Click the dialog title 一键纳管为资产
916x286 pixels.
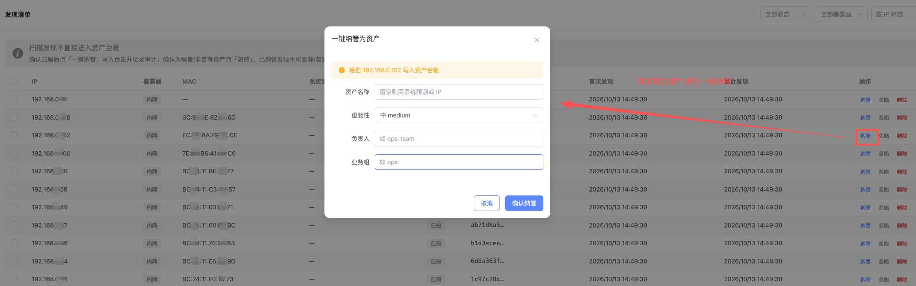click(356, 39)
